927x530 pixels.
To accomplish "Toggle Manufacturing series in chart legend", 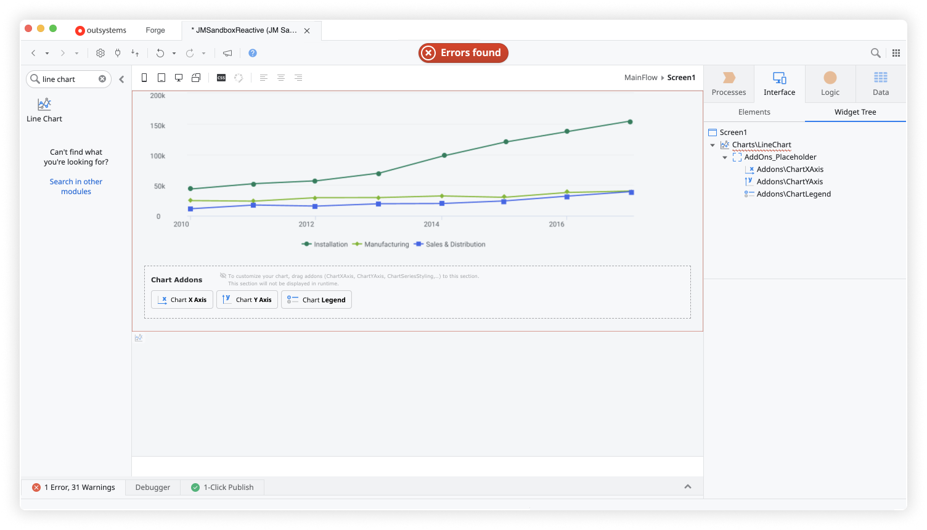I will click(x=380, y=245).
